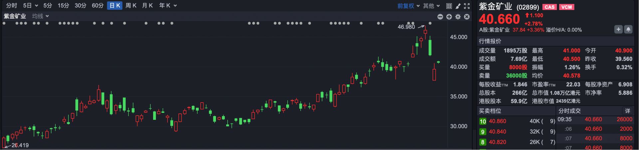Open chart settings gear

[x=458, y=17]
